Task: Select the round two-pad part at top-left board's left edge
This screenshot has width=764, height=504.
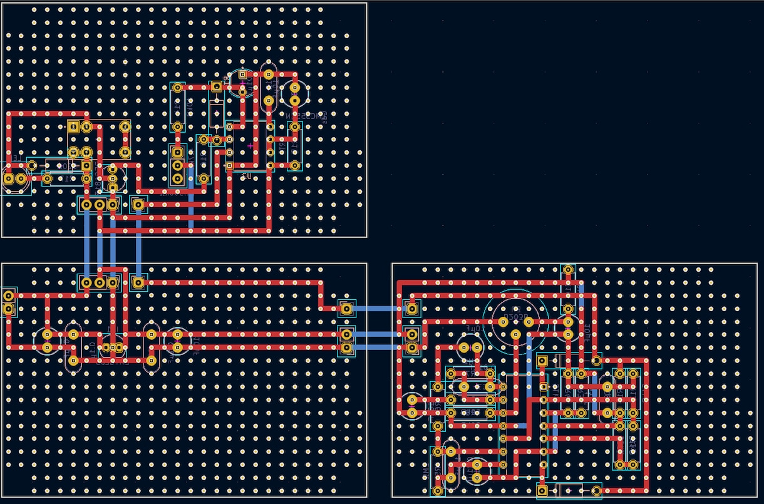Action: click(x=14, y=179)
